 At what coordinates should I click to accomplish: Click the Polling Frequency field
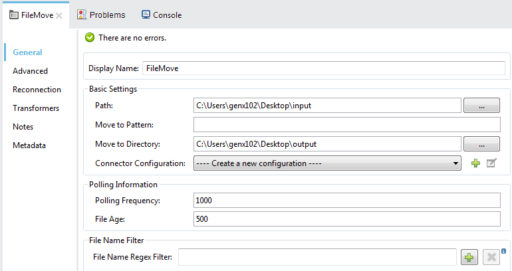tap(346, 201)
